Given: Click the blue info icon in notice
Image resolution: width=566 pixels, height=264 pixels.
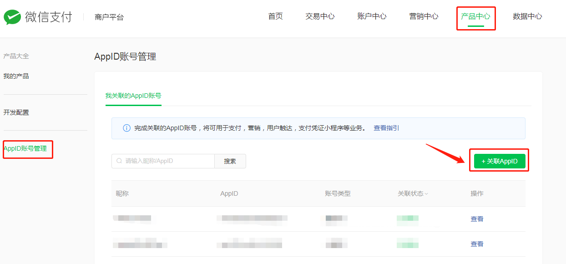Looking at the screenshot, I should pyautogui.click(x=127, y=128).
